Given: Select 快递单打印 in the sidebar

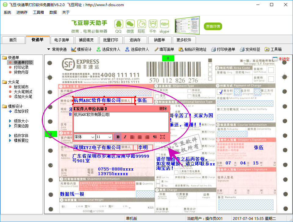Looking at the screenshot, I should (x=23, y=62).
